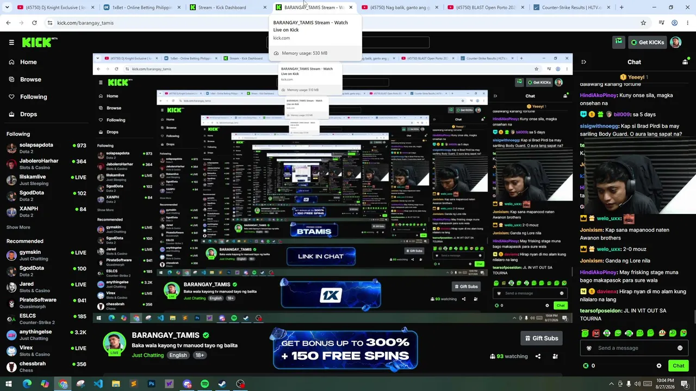Image resolution: width=696 pixels, height=391 pixels.
Task: Open chat settings gear icon
Action: click(x=659, y=366)
